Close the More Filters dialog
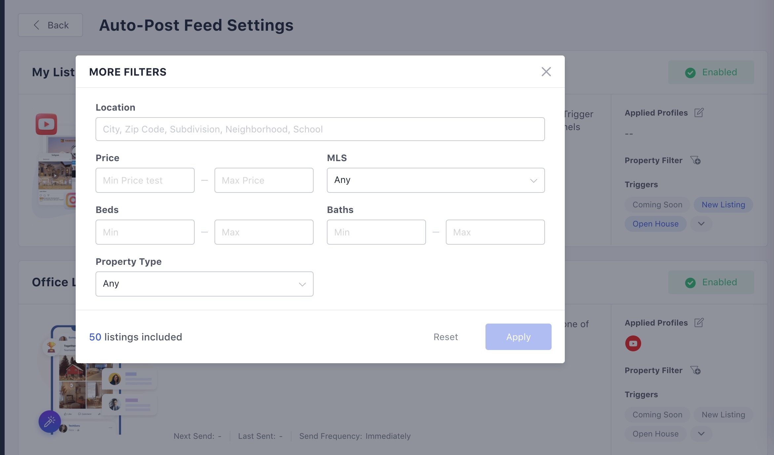 pos(546,72)
